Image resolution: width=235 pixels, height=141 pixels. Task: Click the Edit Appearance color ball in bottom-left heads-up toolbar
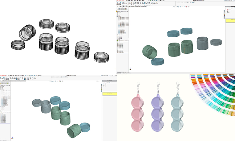tap(59, 81)
